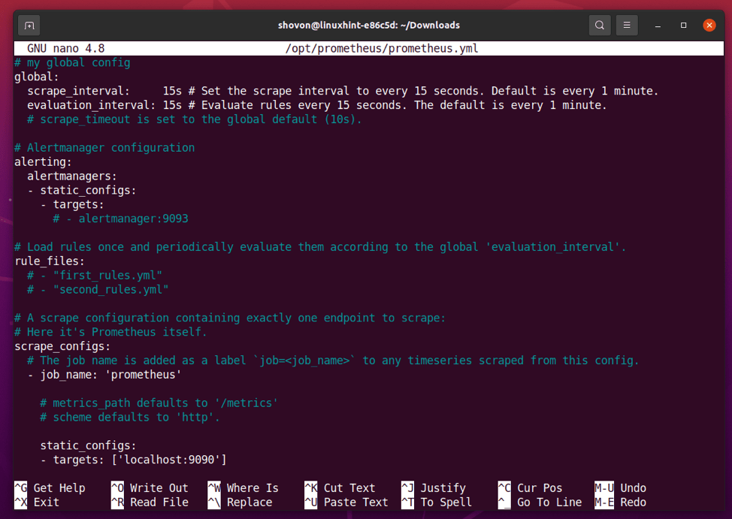
Task: Click the "- job_name: 'prometheus'" line
Action: click(104, 374)
